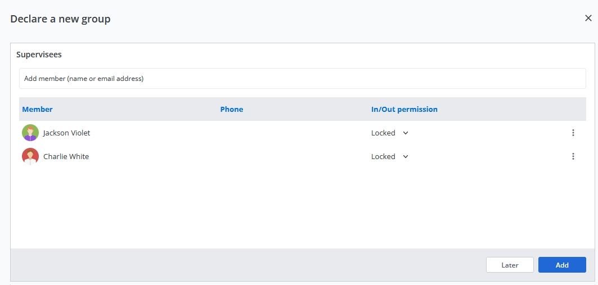Image resolution: width=598 pixels, height=285 pixels.
Task: Open Charlie White's Locked permission dropdown
Action: click(x=384, y=157)
